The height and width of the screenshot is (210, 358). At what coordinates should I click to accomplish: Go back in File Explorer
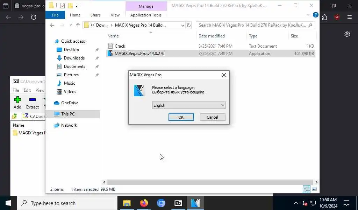(x=52, y=25)
